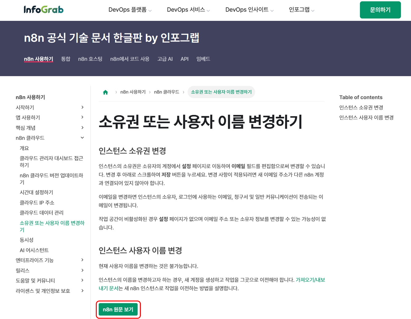Expand the 핵심 개념 sidebar section chevron

point(82,127)
